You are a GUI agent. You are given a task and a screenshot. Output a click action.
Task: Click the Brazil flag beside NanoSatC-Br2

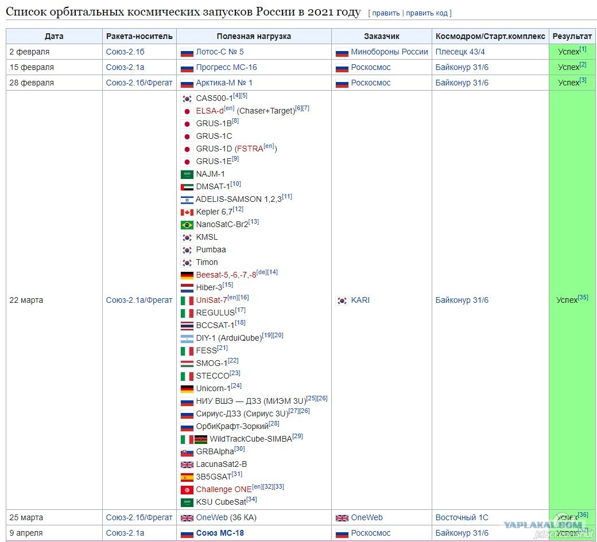(187, 225)
